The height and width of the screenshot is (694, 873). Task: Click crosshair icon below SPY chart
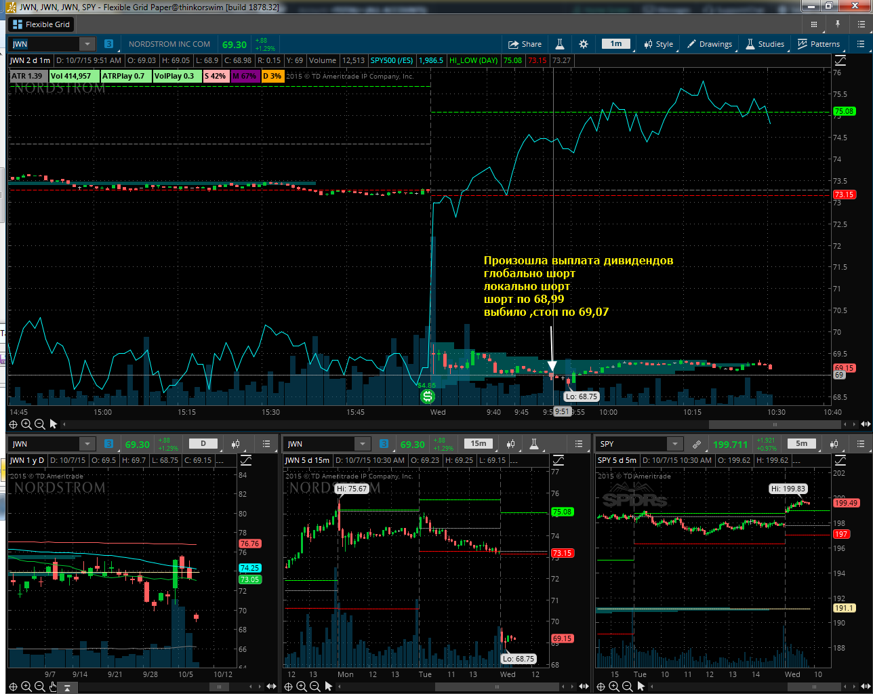[x=601, y=687]
